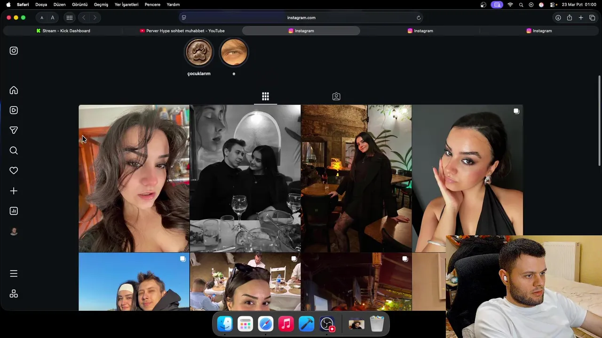Open Wi-Fi status in menu bar

coord(510,5)
